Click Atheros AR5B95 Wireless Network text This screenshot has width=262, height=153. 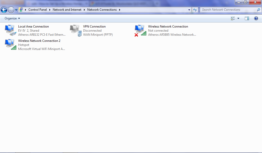pos(172,35)
